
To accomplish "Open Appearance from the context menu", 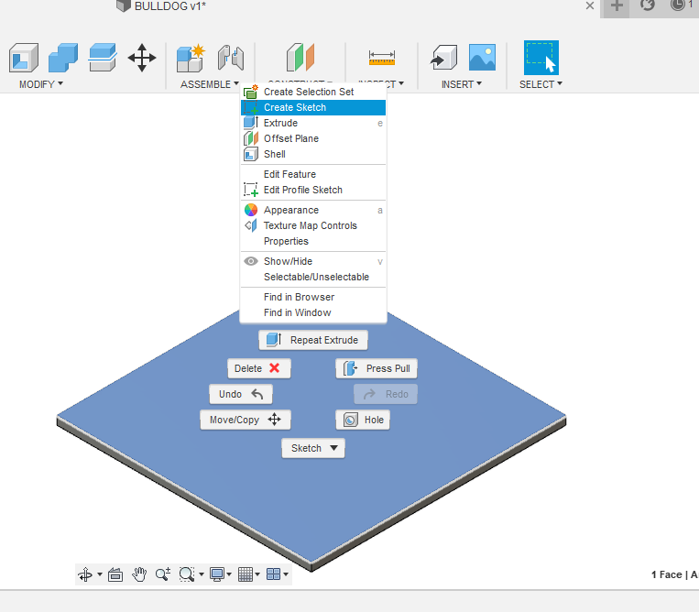I will [x=313, y=210].
